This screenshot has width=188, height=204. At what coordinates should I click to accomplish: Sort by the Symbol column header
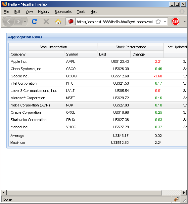(x=81, y=54)
